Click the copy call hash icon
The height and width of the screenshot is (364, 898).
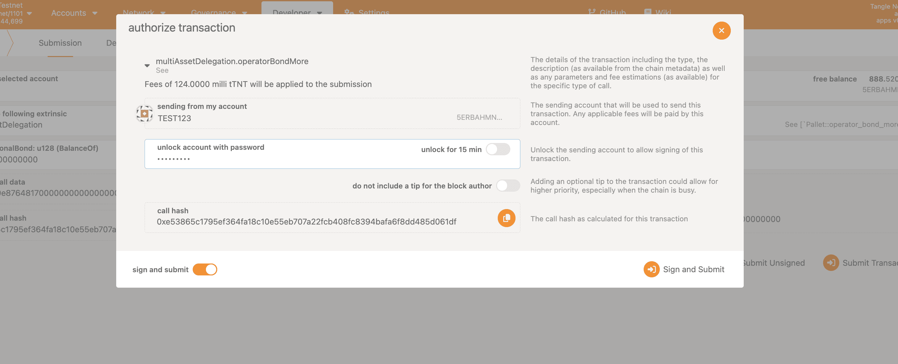pyautogui.click(x=506, y=218)
